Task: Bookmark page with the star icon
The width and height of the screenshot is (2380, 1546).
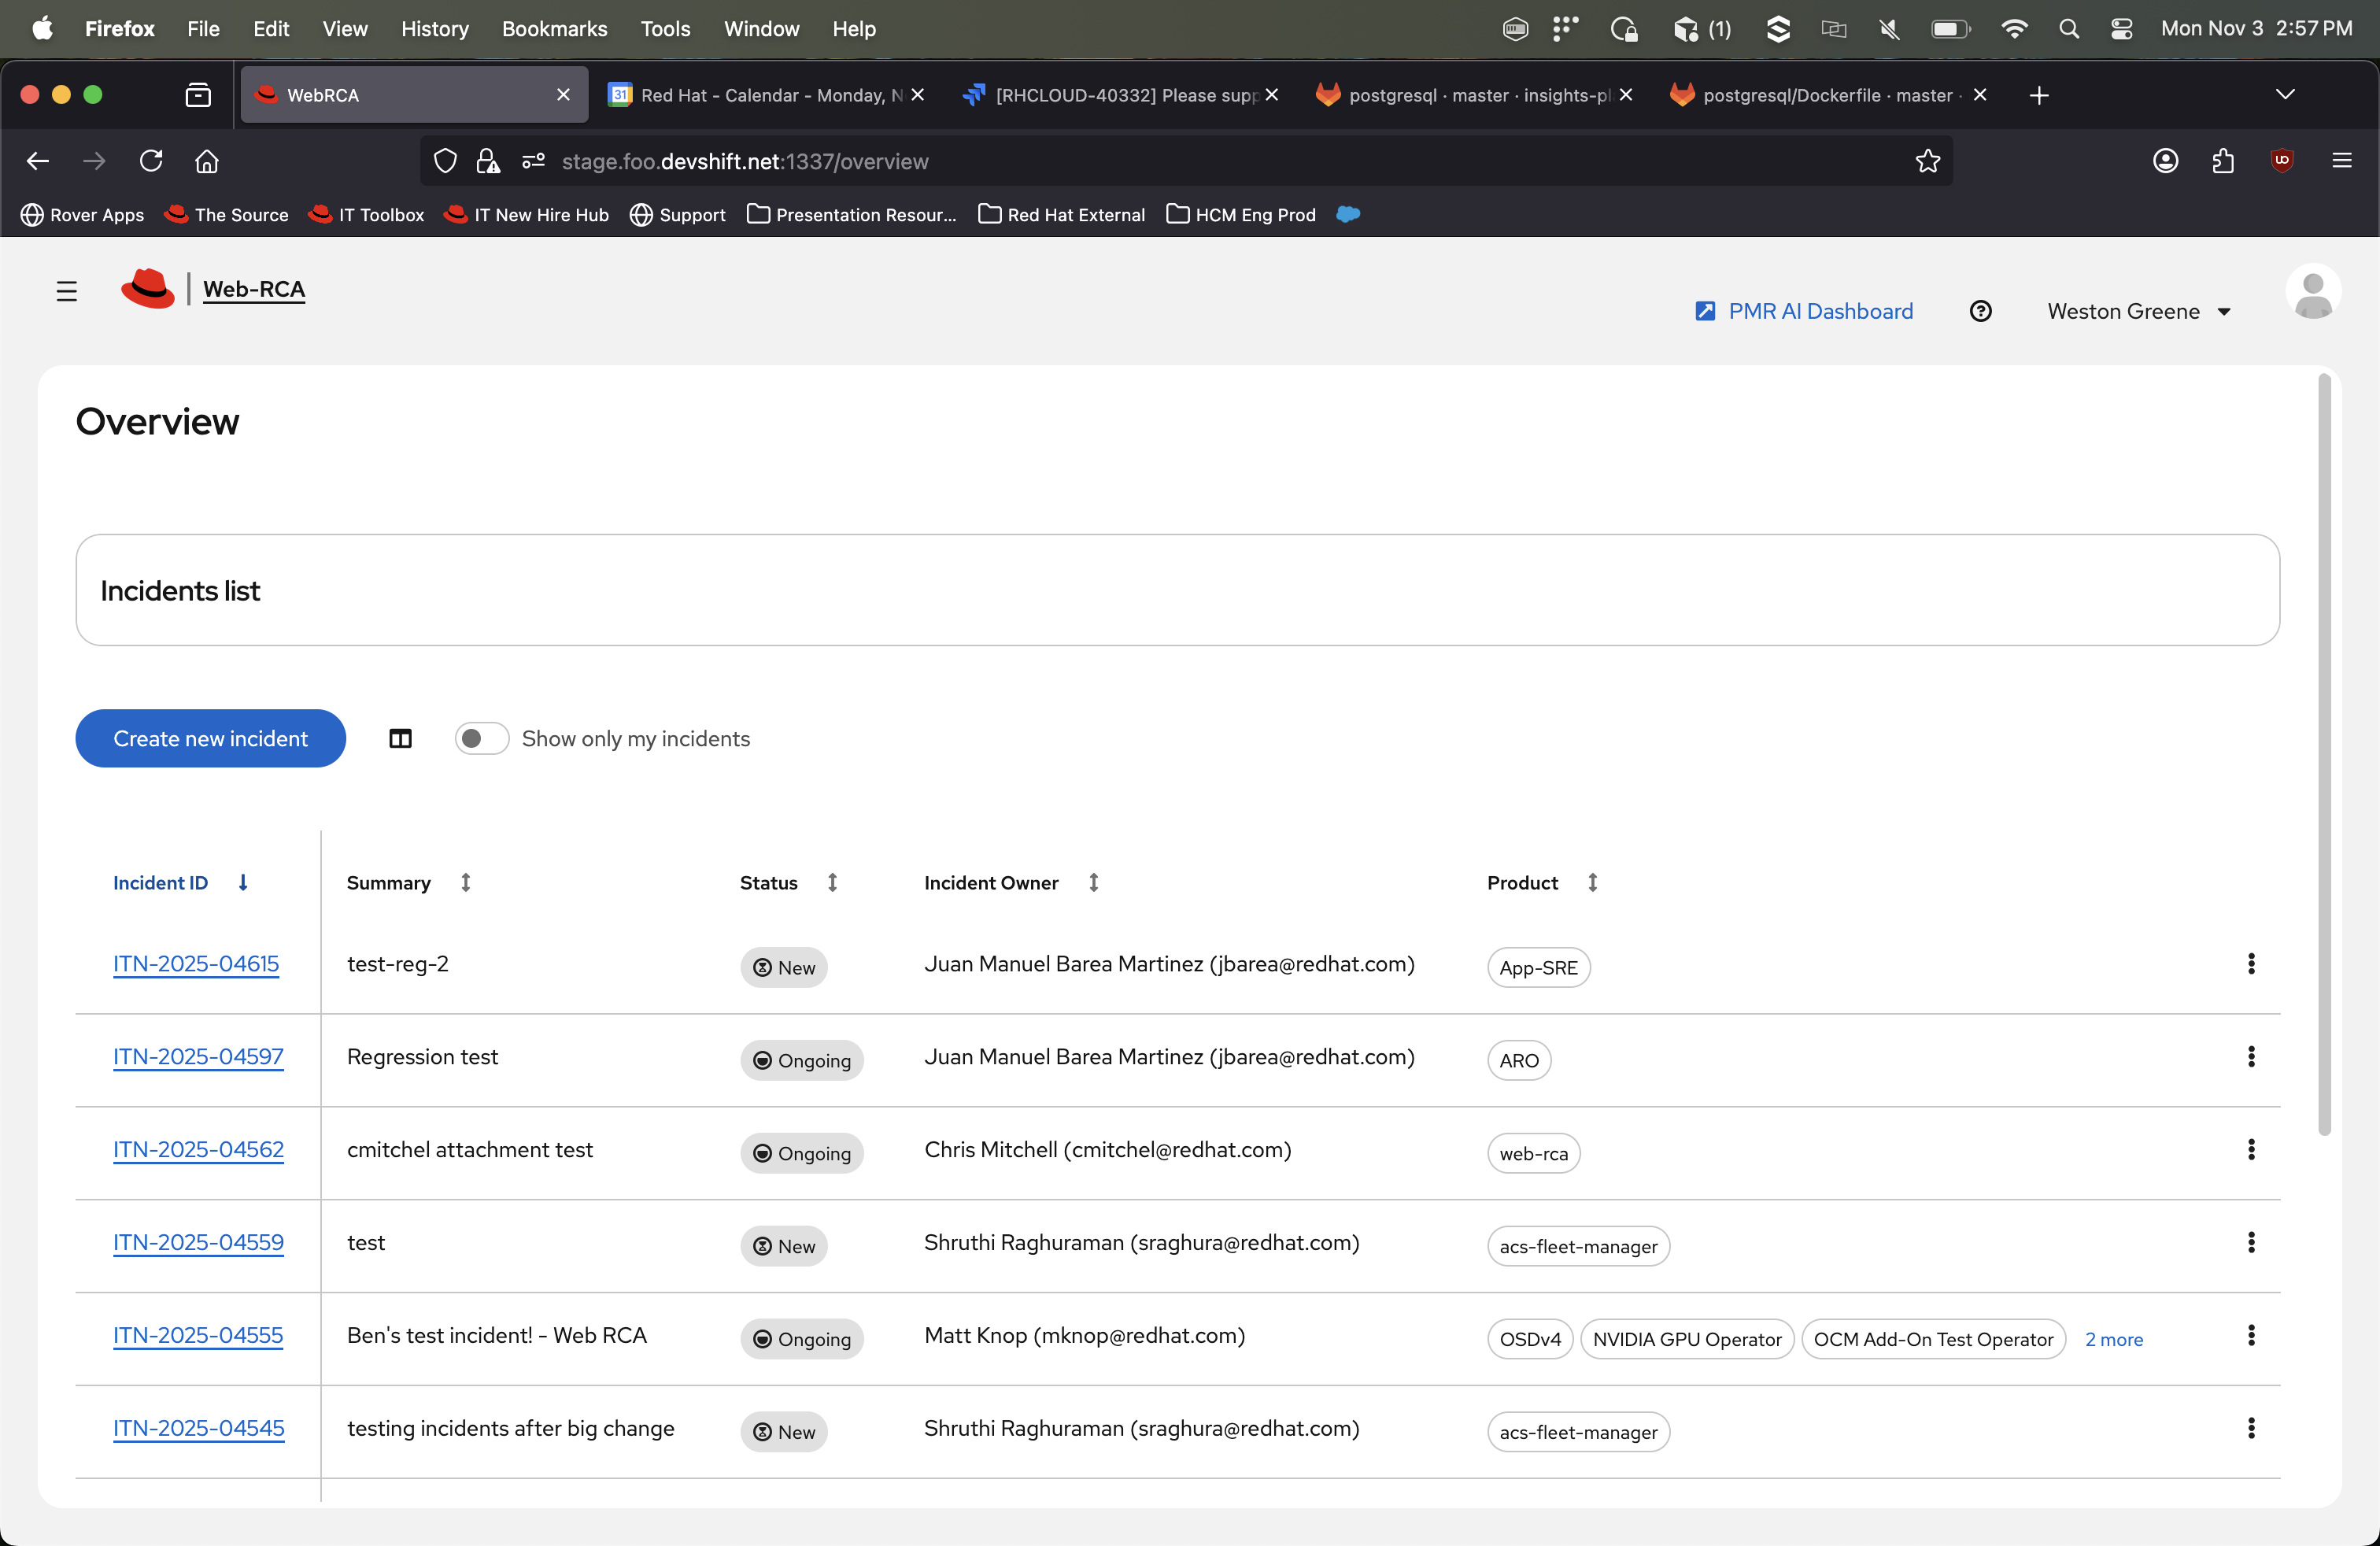Action: (x=1927, y=161)
